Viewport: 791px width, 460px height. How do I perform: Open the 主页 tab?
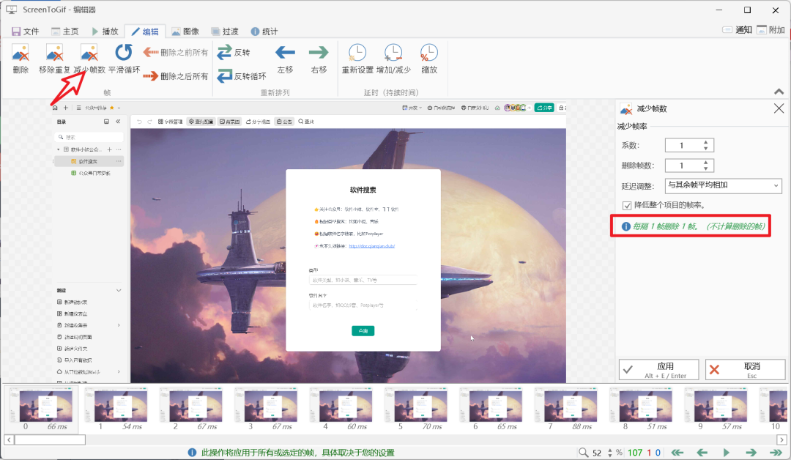[x=65, y=31]
